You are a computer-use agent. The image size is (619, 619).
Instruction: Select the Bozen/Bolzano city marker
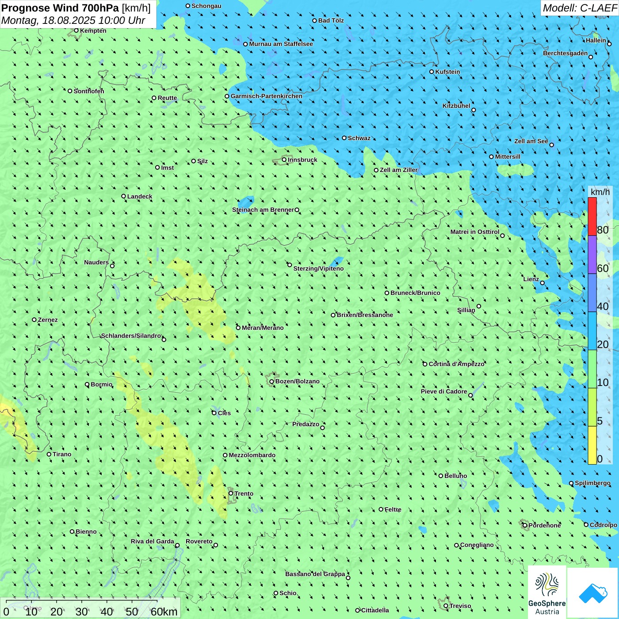click(272, 382)
